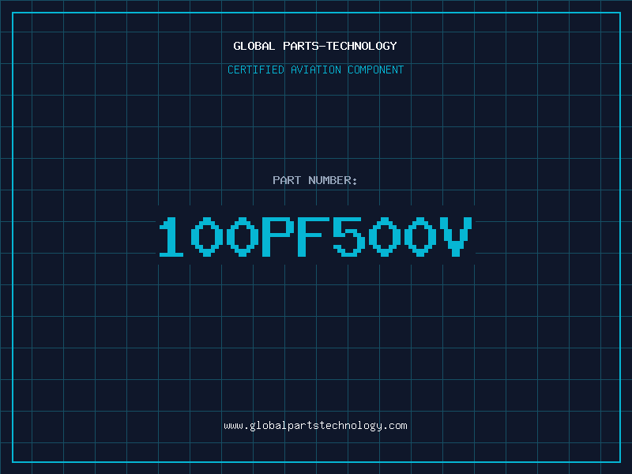
Task: Click the GLOBAL PARTS-TECHNOLOGY heading
Action: click(x=315, y=46)
